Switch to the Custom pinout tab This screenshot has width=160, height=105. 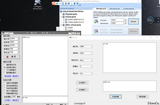(x=129, y=9)
